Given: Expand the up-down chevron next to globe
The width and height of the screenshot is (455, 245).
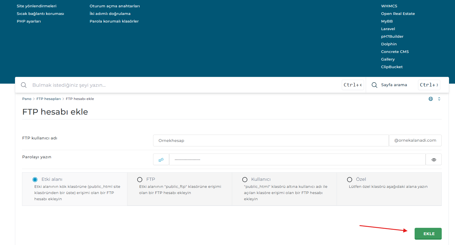Looking at the screenshot, I should pyautogui.click(x=439, y=99).
